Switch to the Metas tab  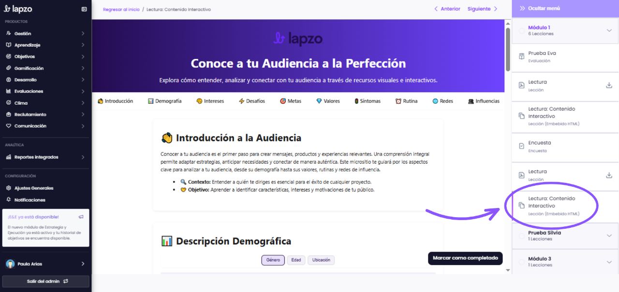pos(291,101)
